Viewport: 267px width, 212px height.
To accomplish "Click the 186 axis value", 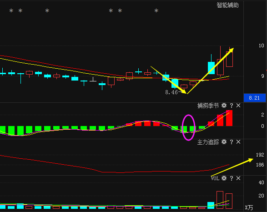I will tap(260, 165).
